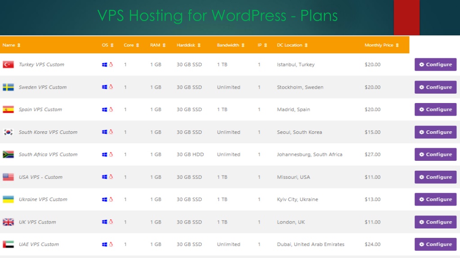Configure the USA VPS - Custom plan
460x258 pixels.
[x=435, y=176]
